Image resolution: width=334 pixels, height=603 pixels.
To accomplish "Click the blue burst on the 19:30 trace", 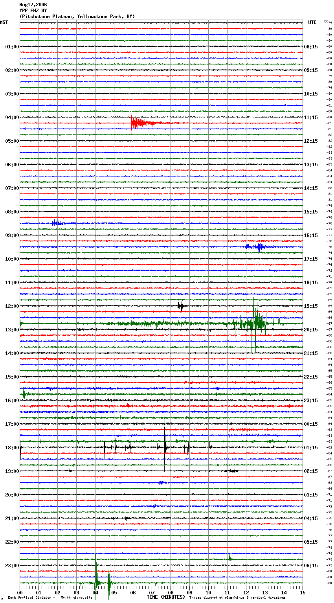I will click(161, 482).
